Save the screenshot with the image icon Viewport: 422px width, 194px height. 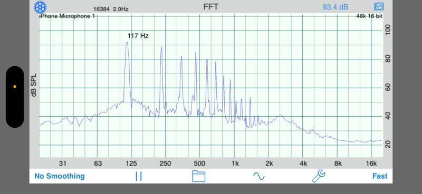[378, 7]
